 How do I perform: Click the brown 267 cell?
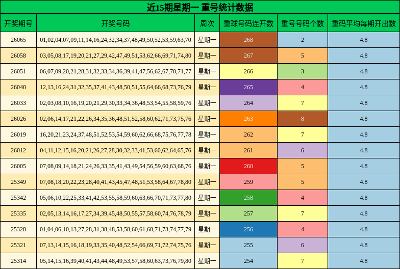[248, 56]
